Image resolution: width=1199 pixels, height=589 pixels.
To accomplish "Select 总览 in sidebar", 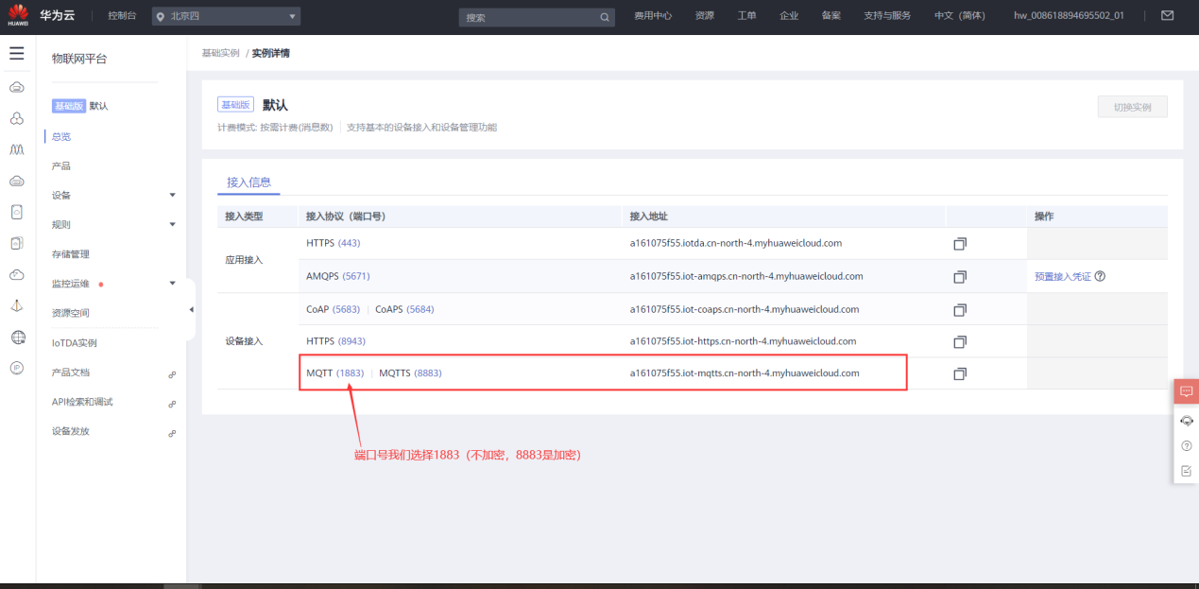I will pos(60,136).
